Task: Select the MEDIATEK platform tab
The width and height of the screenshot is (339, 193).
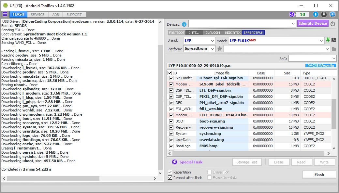Action: tap(233, 33)
